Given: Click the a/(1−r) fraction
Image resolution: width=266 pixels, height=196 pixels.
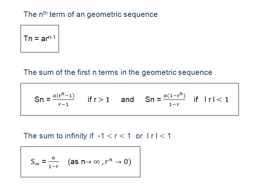Looking at the screenshot, I should pyautogui.click(x=53, y=162).
